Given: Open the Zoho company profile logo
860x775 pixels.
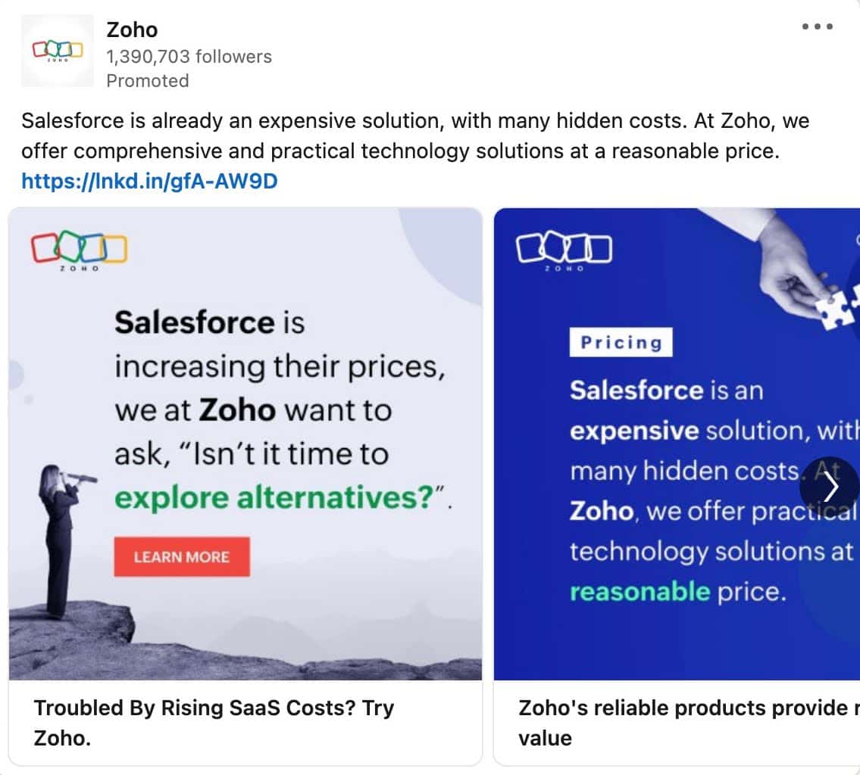Looking at the screenshot, I should [x=57, y=51].
